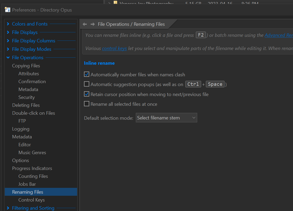
Task: Open the Logging settings page
Action: coord(21,129)
